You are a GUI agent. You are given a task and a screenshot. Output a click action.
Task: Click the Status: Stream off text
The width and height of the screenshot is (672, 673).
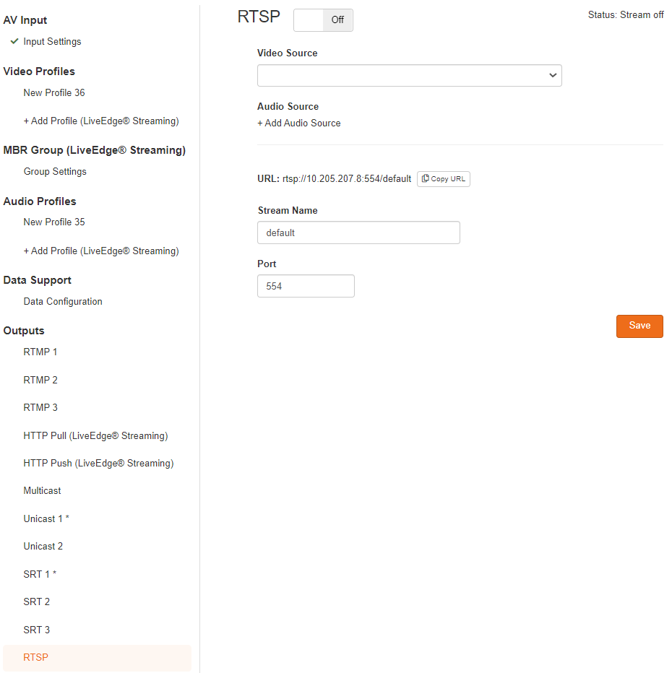click(x=626, y=15)
